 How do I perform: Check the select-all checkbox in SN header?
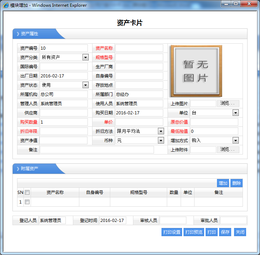pyautogui.click(x=27, y=192)
